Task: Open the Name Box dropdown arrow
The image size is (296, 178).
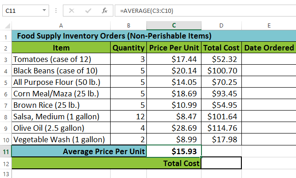Action: pos(44,10)
